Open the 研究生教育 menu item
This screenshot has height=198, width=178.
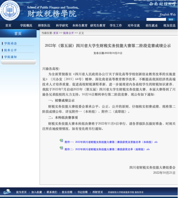coord(98,26)
